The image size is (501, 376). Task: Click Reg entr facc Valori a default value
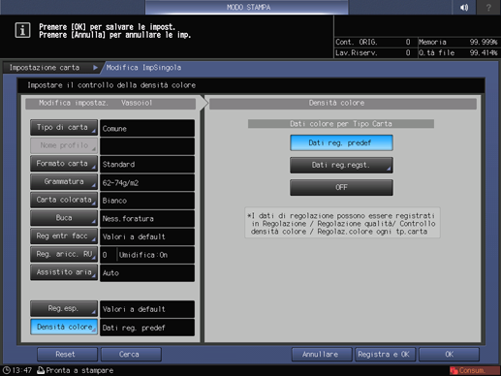147,236
